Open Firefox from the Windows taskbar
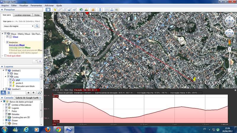 47,129
